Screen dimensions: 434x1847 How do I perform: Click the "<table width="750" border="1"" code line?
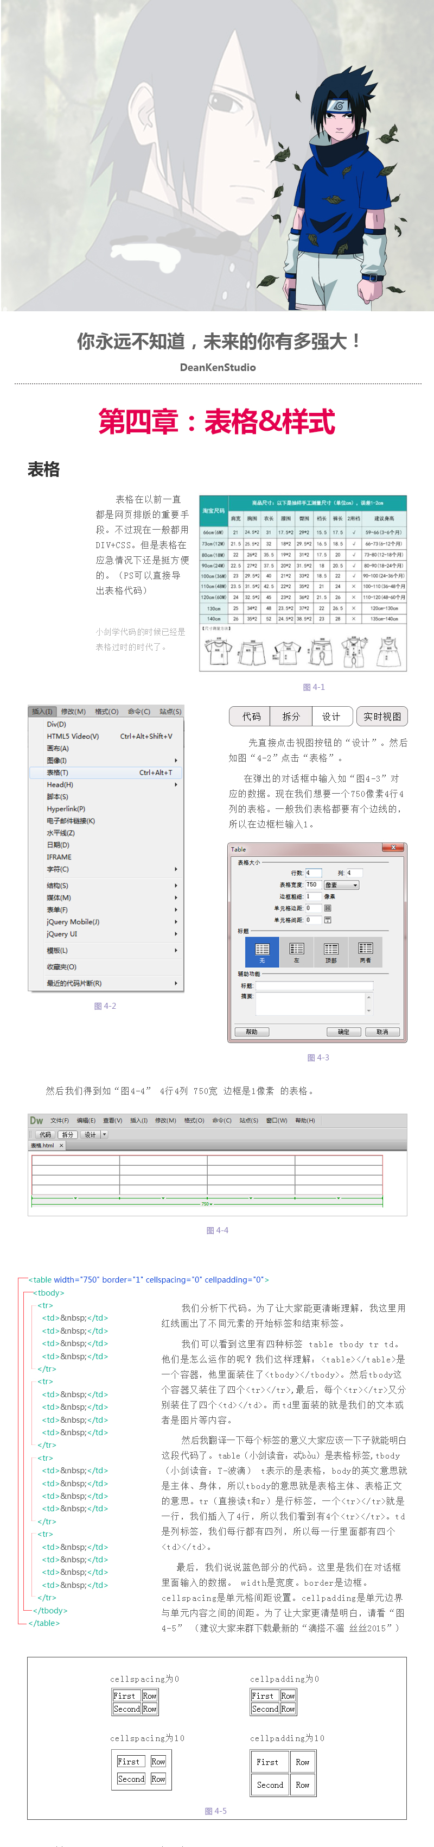149,1280
